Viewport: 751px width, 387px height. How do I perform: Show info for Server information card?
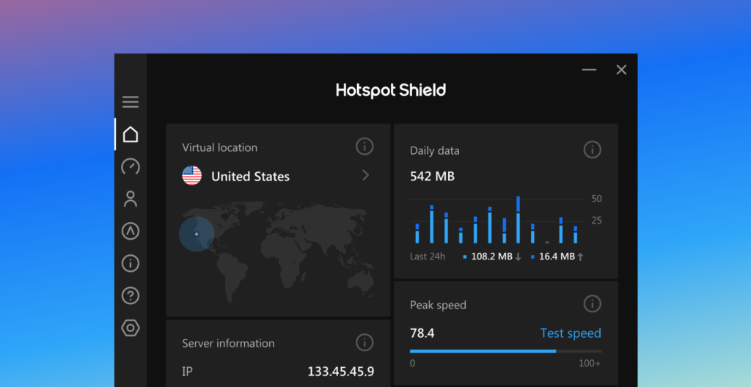coord(364,342)
